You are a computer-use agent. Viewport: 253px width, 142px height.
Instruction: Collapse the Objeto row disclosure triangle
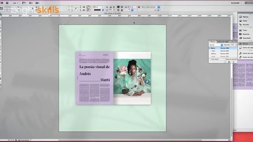point(210,48)
